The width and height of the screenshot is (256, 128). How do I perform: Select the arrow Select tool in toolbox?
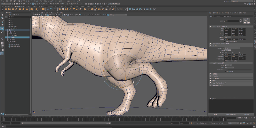(2, 14)
